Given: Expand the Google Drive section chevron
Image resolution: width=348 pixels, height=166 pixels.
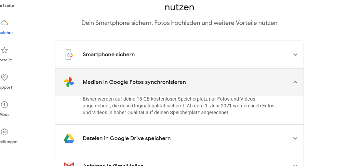Looking at the screenshot, I should tap(295, 138).
